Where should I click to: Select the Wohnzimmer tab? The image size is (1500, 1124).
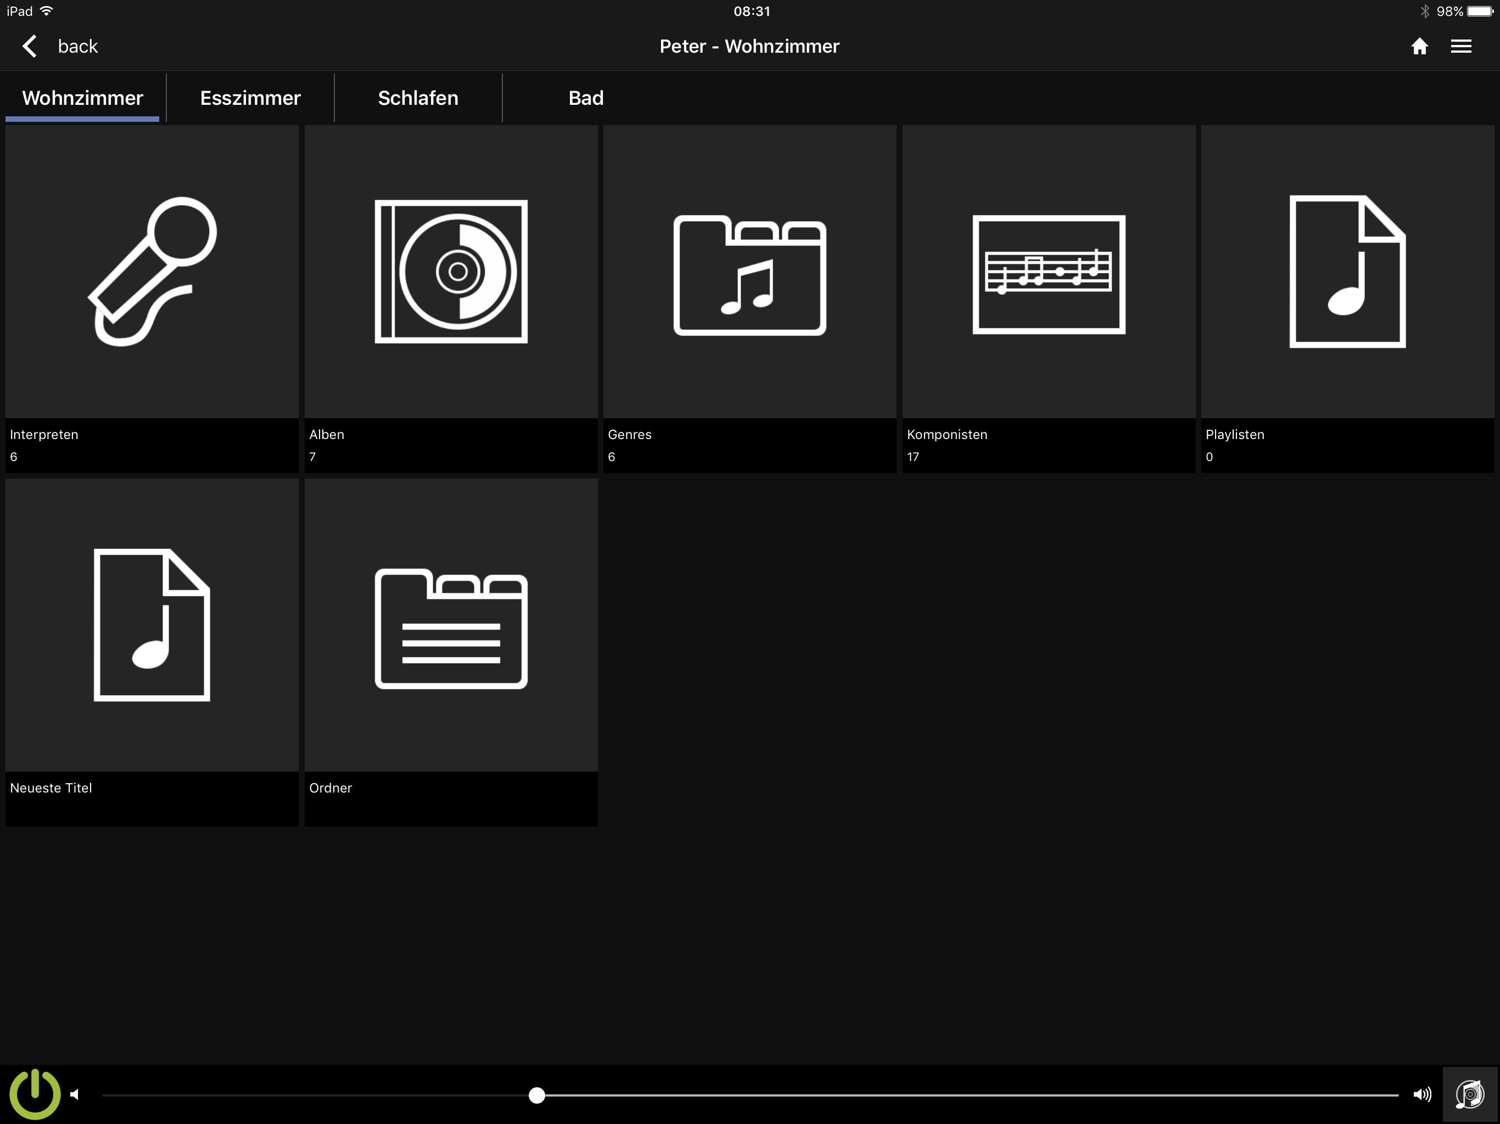tap(83, 98)
